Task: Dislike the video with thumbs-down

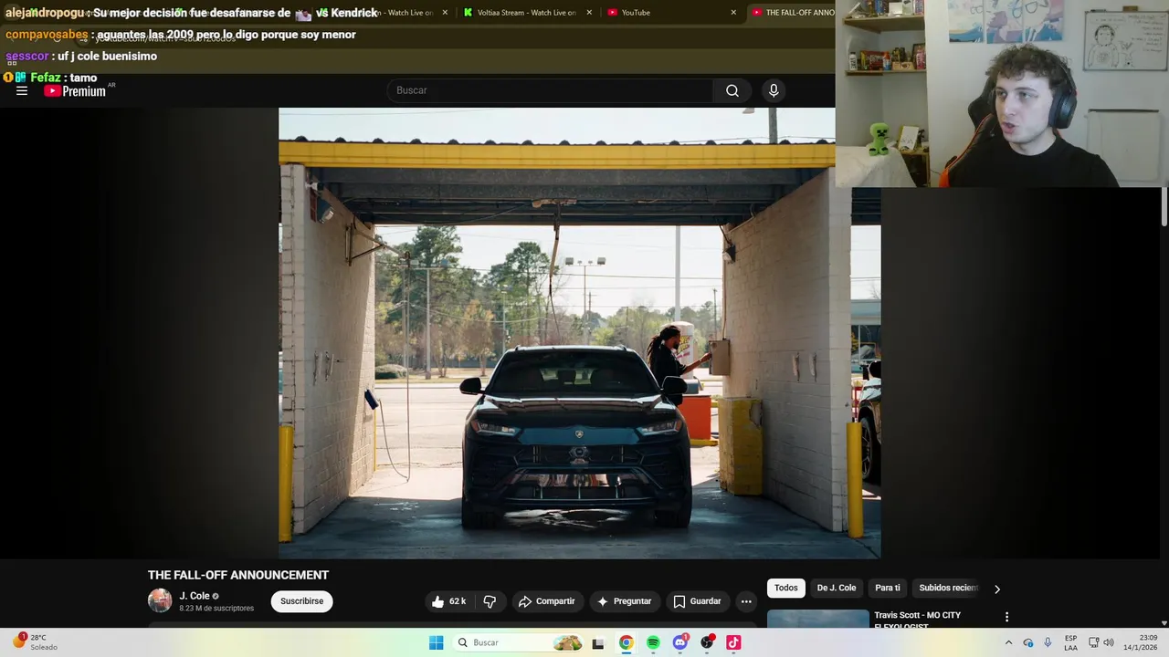Action: [490, 601]
